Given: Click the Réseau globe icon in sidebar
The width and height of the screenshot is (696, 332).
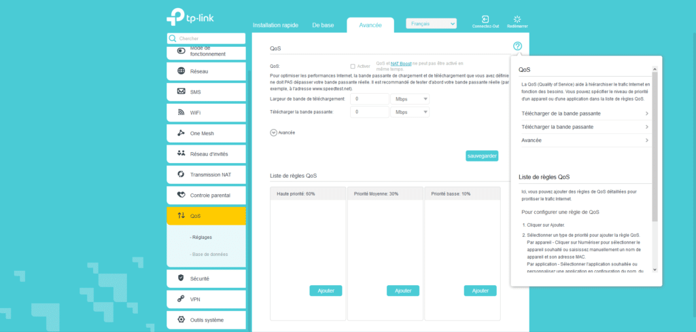Looking at the screenshot, I should click(x=181, y=71).
